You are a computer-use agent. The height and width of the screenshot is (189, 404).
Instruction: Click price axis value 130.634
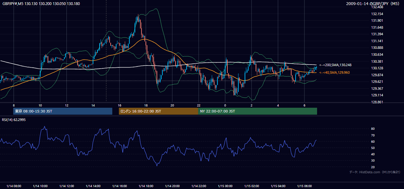coord(378,54)
